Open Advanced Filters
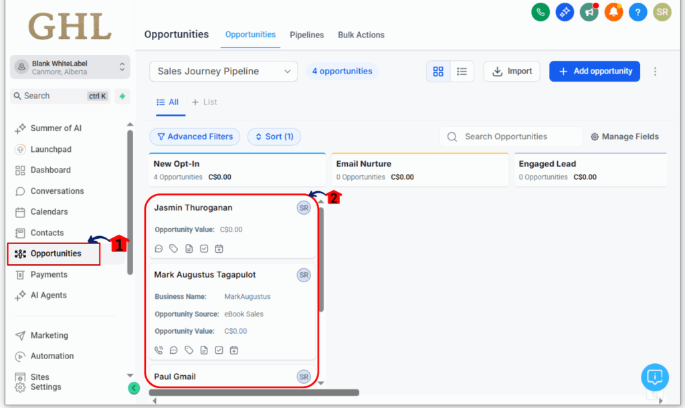 click(x=195, y=136)
